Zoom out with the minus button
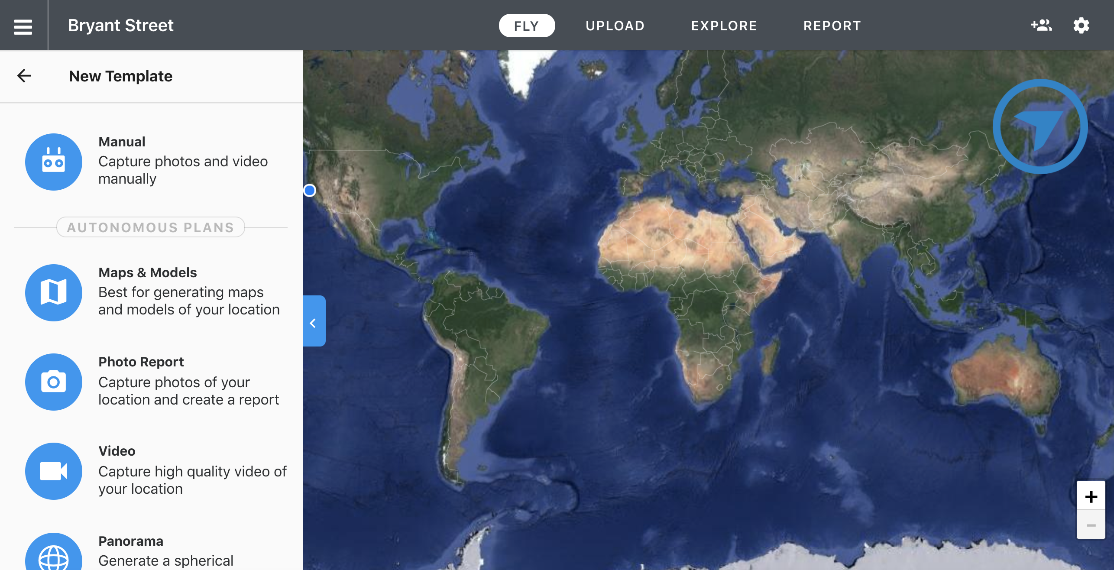Image resolution: width=1114 pixels, height=570 pixels. point(1091,525)
